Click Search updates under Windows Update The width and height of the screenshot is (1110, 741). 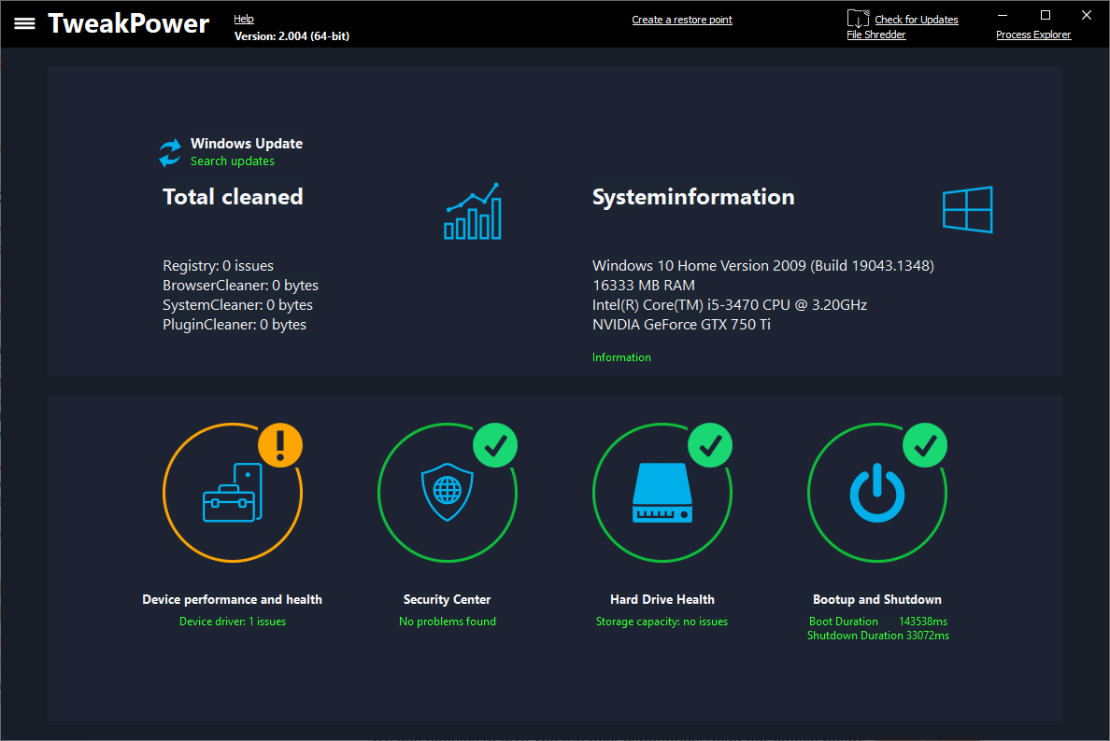click(233, 161)
